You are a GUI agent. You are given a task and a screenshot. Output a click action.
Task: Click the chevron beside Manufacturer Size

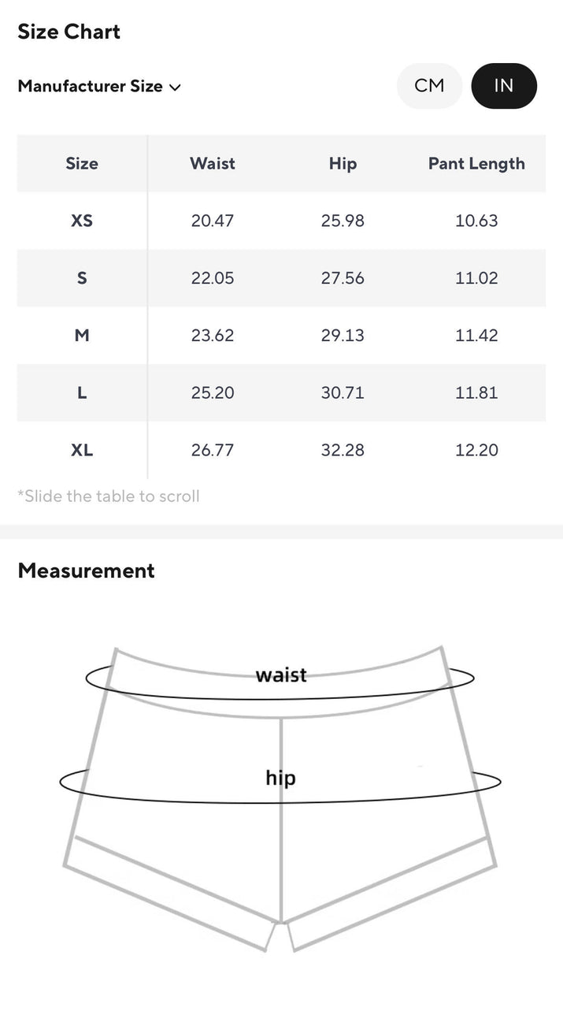(175, 87)
